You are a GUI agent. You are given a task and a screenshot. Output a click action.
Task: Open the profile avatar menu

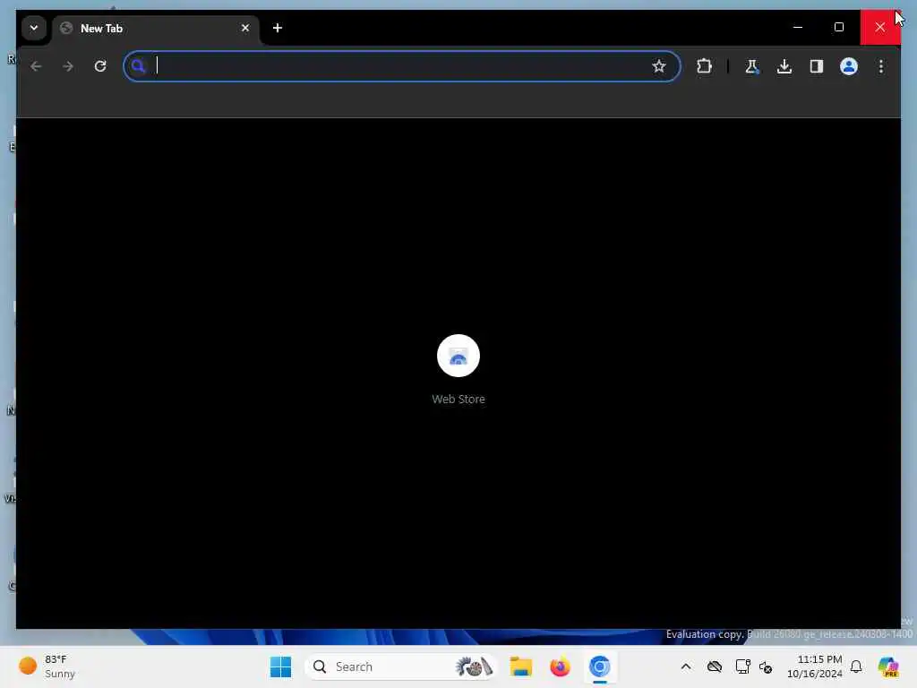tap(849, 66)
